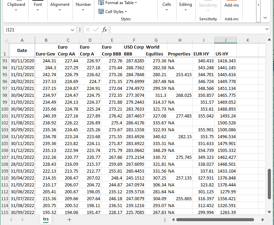Click the horizontal scrollbar thumb
Image resolution: width=274 pixels, height=225 pixels.
point(215,219)
